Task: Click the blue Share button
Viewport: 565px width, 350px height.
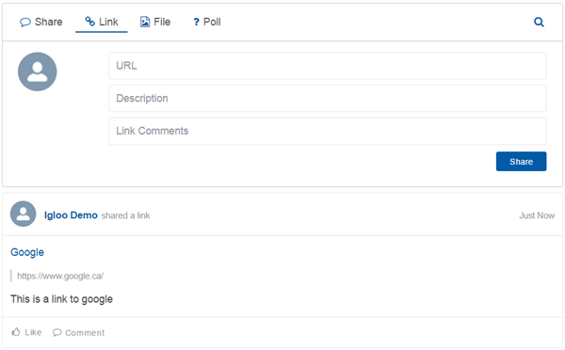Action: 521,161
